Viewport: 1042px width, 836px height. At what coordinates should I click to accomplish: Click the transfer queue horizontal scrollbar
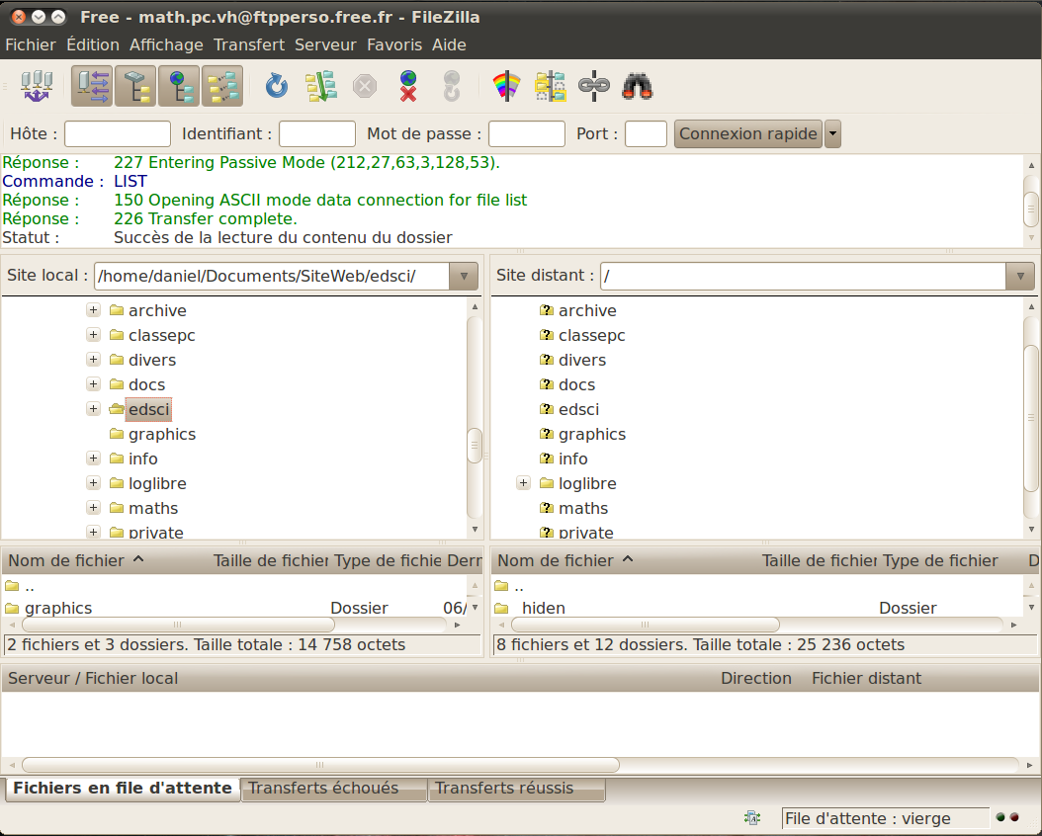[320, 765]
